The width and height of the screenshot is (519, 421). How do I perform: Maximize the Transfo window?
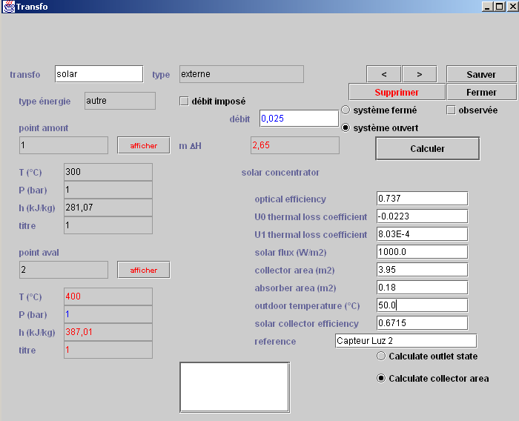coord(500,6)
